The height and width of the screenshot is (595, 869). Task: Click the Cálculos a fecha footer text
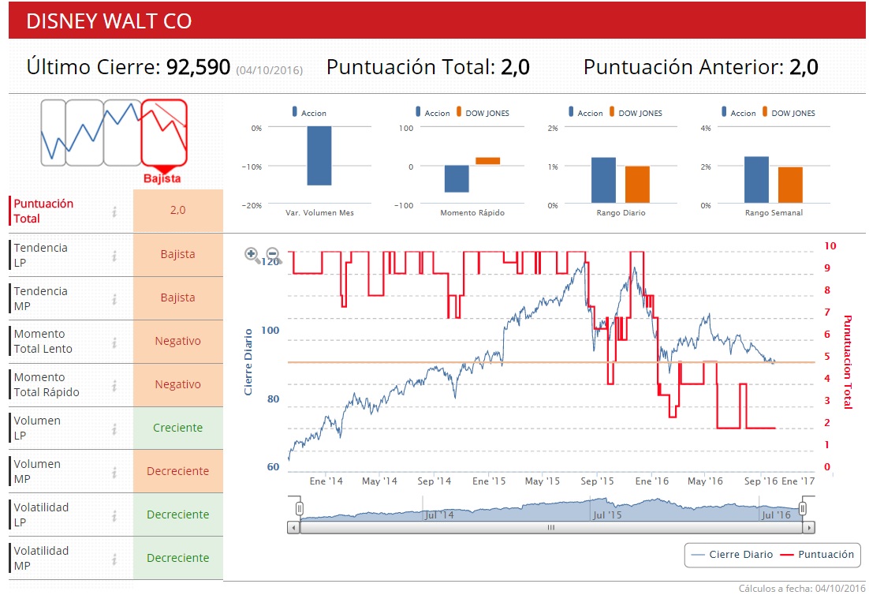[x=802, y=589]
